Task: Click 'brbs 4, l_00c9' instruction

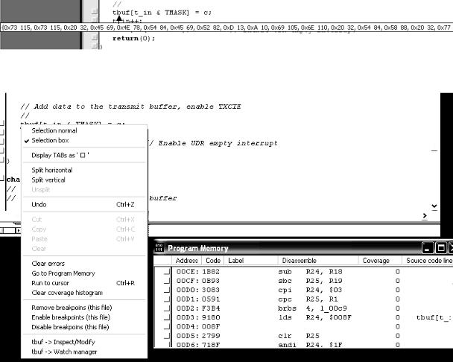Action: click(313, 308)
